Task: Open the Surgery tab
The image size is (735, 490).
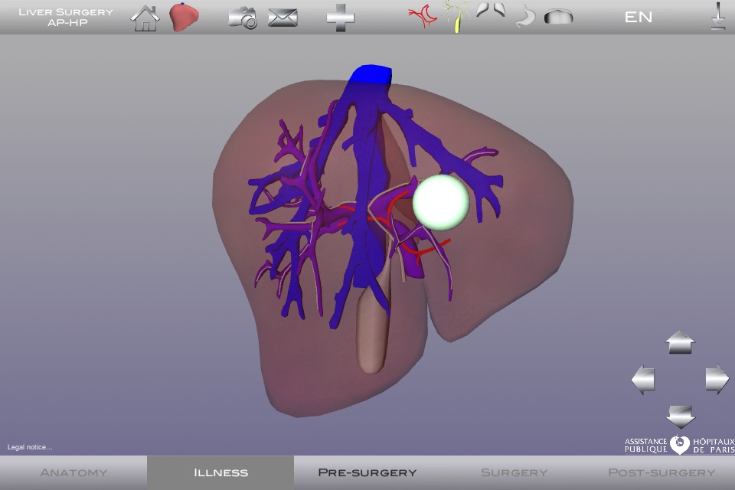Action: [514, 472]
